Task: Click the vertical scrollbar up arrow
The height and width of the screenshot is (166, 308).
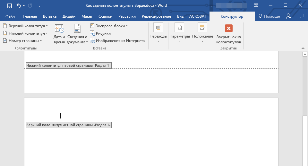Action: click(x=305, y=54)
